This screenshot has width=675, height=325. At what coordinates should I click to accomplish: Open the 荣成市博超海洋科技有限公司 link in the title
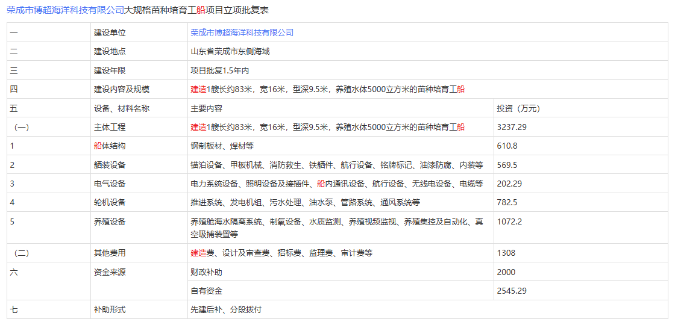66,11
